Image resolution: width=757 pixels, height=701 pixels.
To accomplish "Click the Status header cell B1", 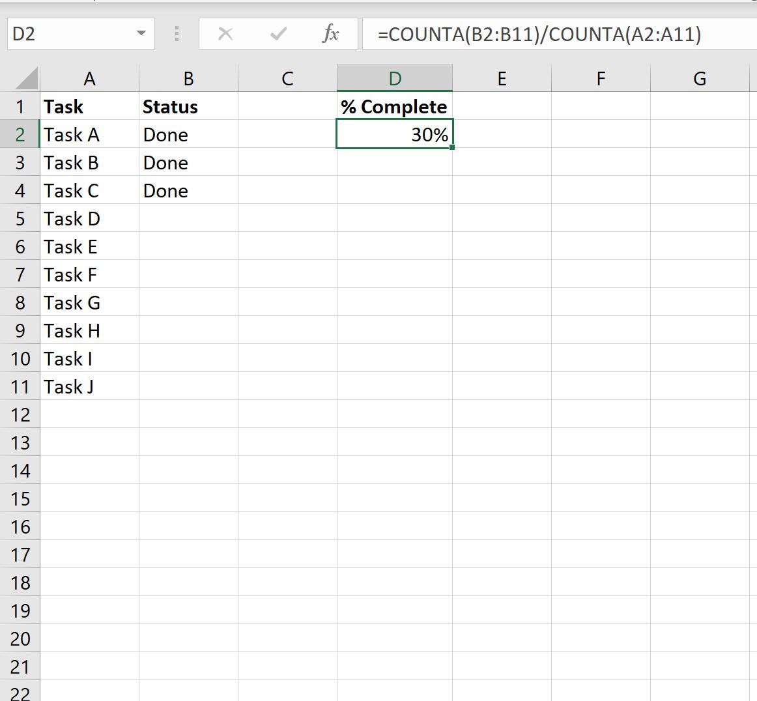I will pyautogui.click(x=188, y=106).
